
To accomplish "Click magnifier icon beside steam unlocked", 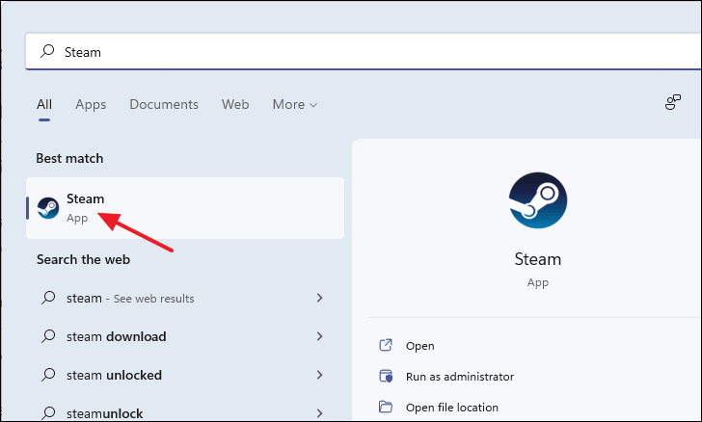I will coord(48,375).
